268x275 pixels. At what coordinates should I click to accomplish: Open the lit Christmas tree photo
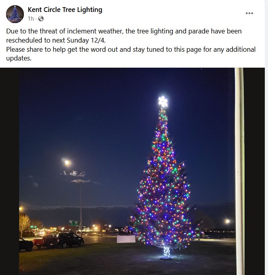click(x=132, y=172)
